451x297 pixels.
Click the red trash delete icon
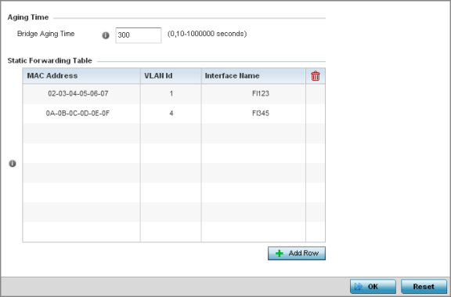(316, 76)
